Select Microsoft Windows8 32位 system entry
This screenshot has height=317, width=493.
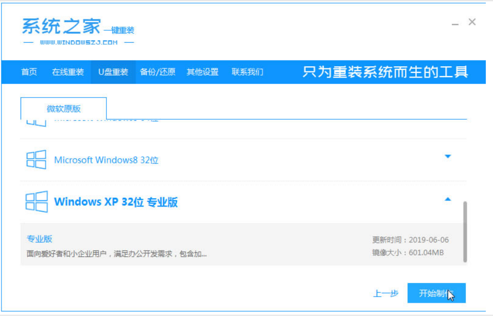point(243,160)
